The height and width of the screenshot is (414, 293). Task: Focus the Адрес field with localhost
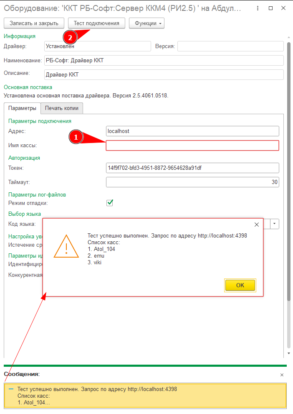(192, 131)
